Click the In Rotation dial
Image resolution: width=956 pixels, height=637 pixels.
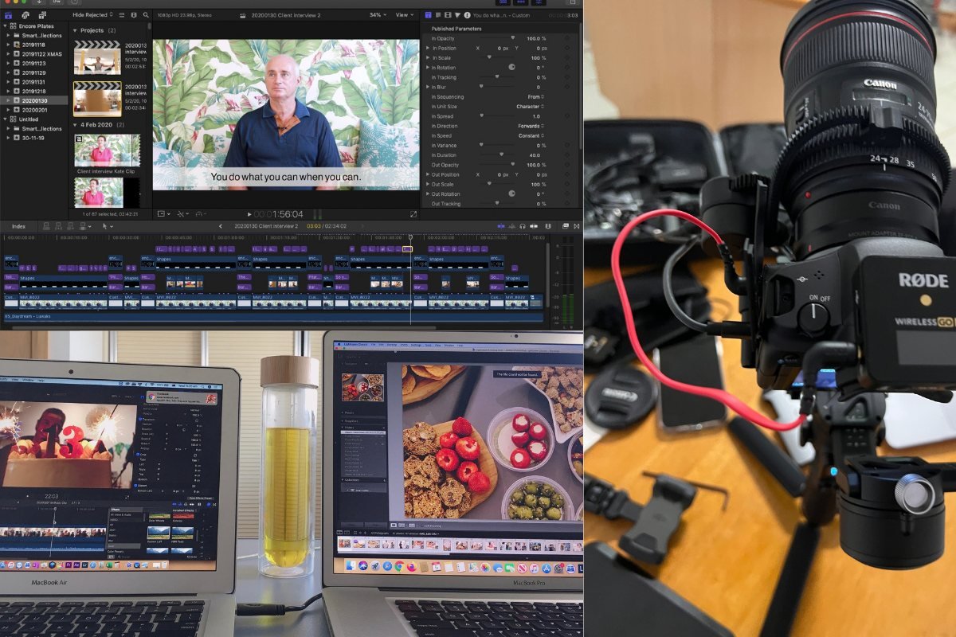pos(511,68)
